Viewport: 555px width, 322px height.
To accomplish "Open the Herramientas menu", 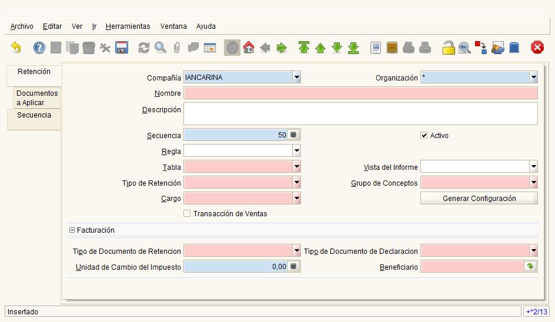I will (128, 26).
